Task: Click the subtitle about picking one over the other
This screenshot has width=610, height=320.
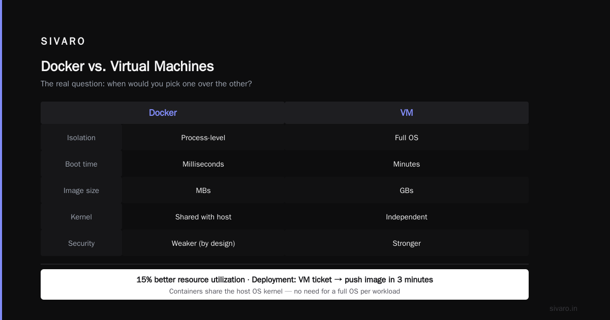Action: (x=146, y=84)
